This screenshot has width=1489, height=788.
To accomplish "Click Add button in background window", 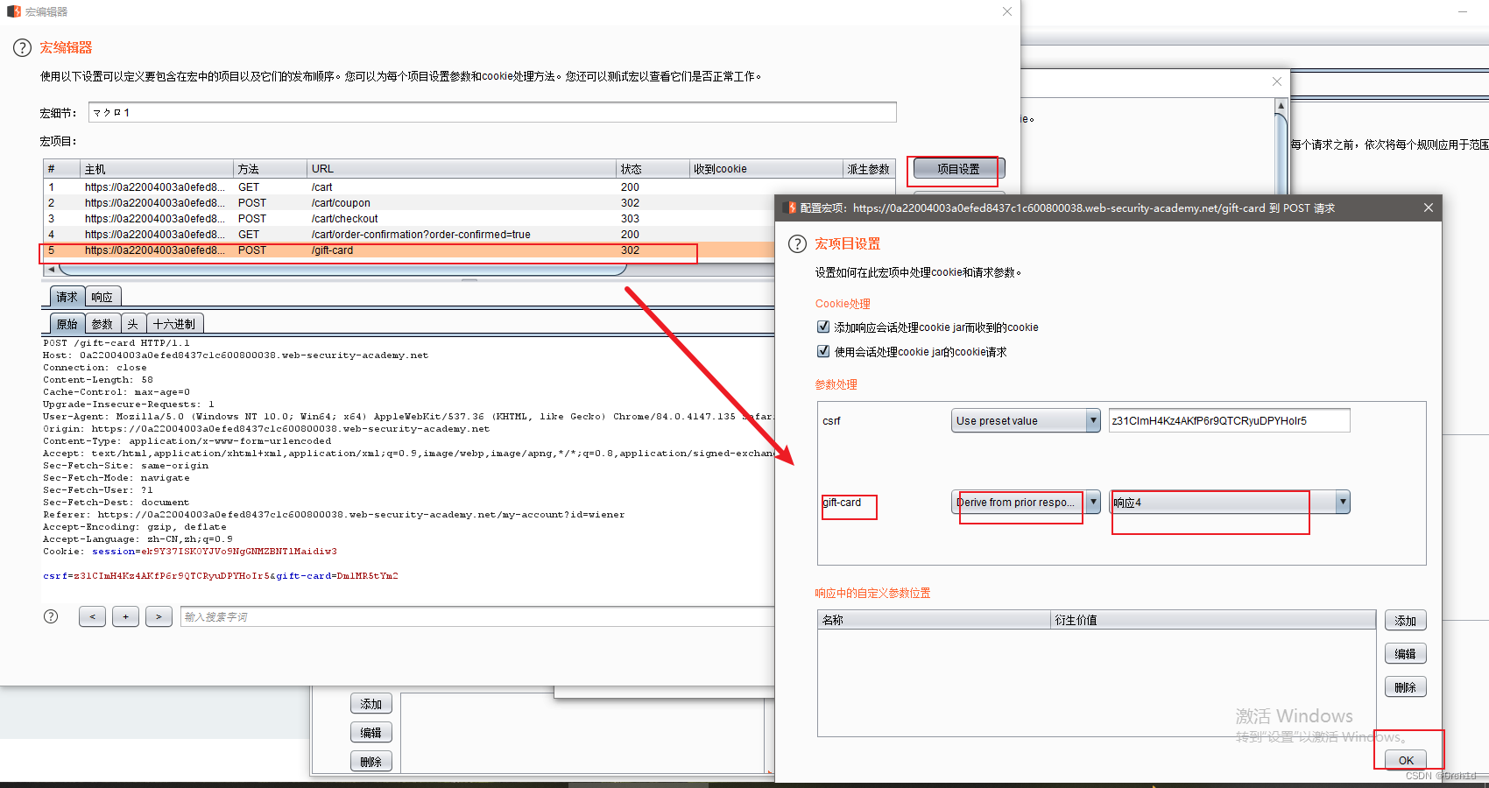I will point(371,704).
